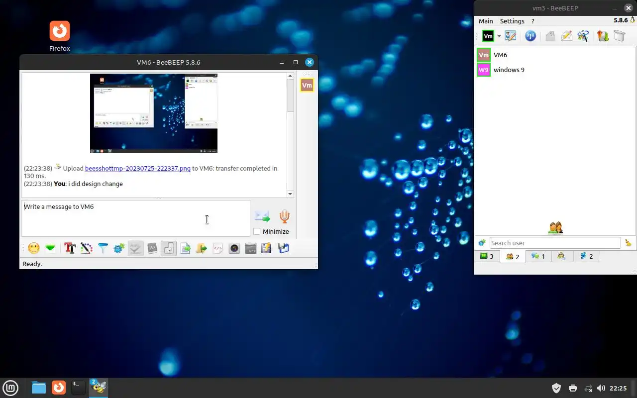Screen dimensions: 637x398
Task: Click the black Vm status avatar button
Action: point(488,36)
